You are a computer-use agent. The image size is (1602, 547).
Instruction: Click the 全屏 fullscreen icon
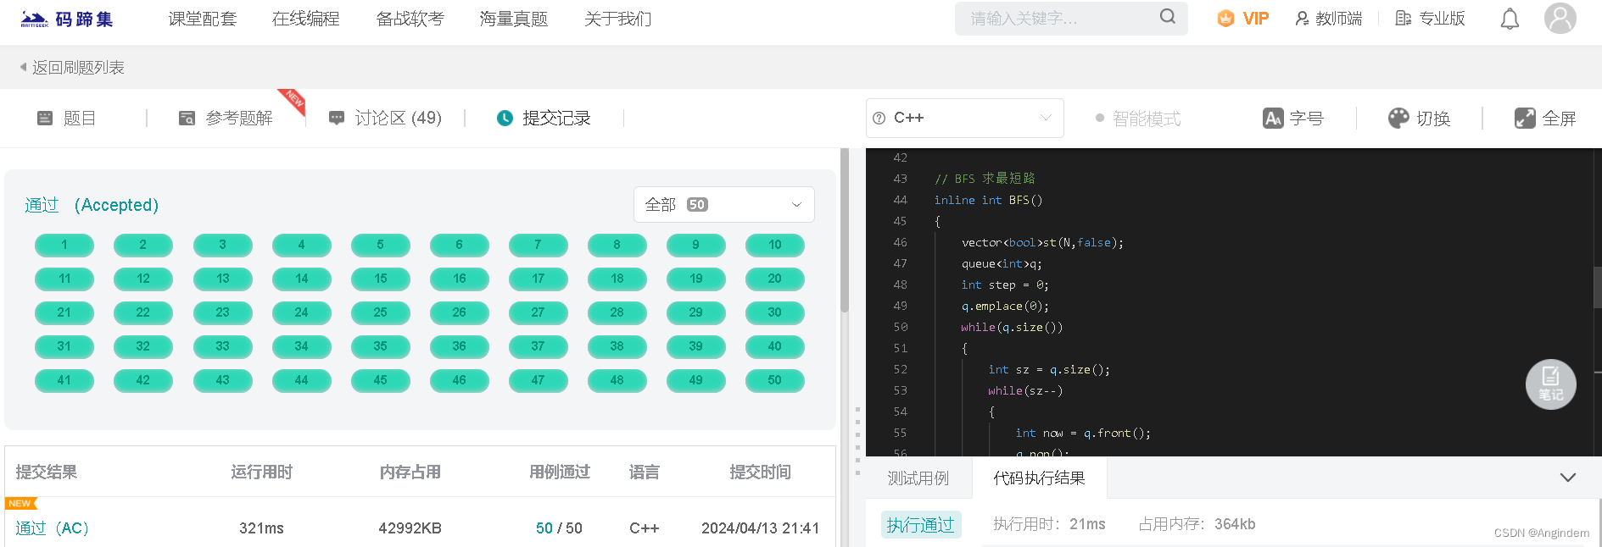(x=1525, y=119)
